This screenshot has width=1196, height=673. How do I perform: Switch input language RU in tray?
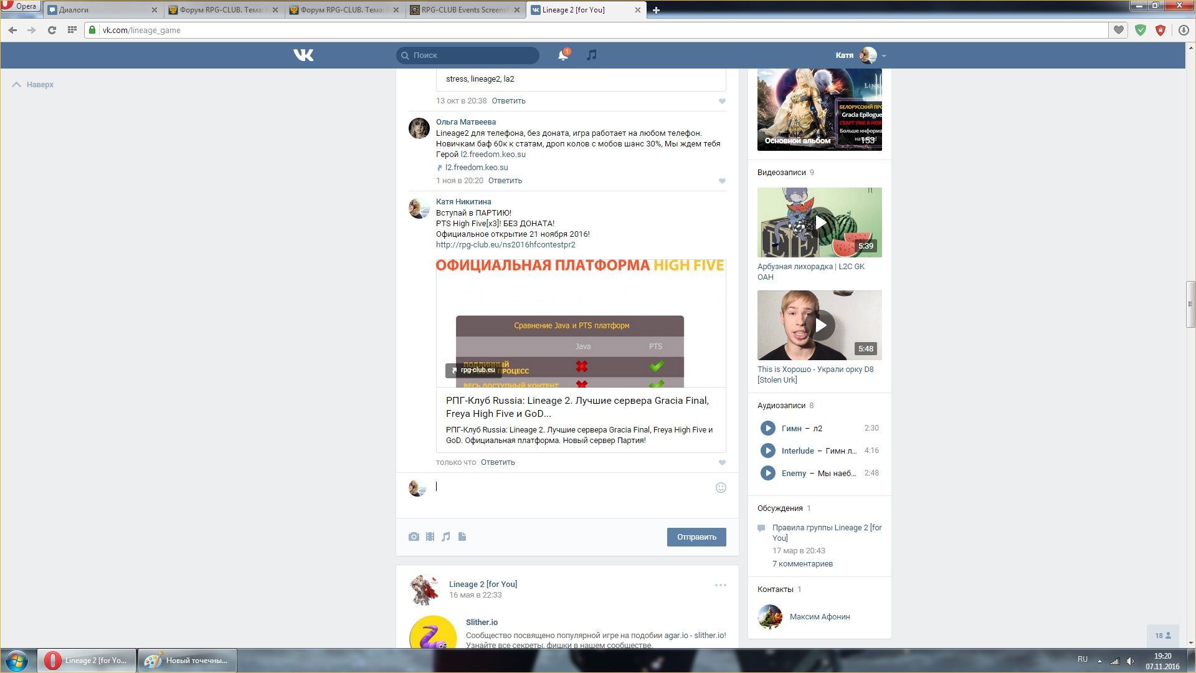(1083, 659)
